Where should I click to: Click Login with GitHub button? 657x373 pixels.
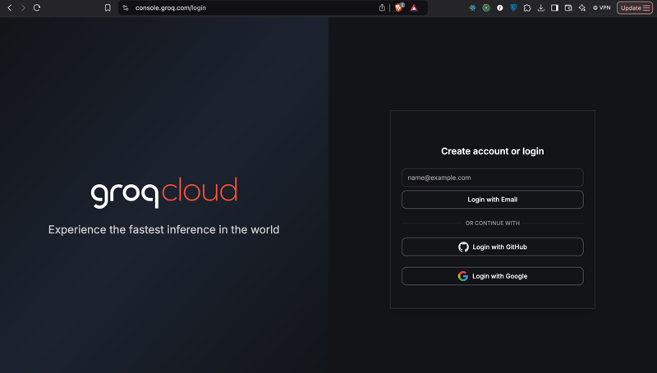492,246
